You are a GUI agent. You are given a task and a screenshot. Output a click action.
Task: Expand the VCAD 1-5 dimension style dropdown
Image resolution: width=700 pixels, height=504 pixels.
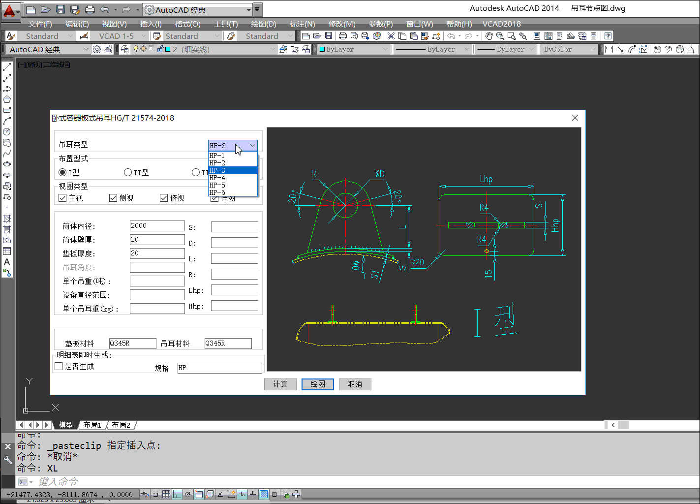143,36
